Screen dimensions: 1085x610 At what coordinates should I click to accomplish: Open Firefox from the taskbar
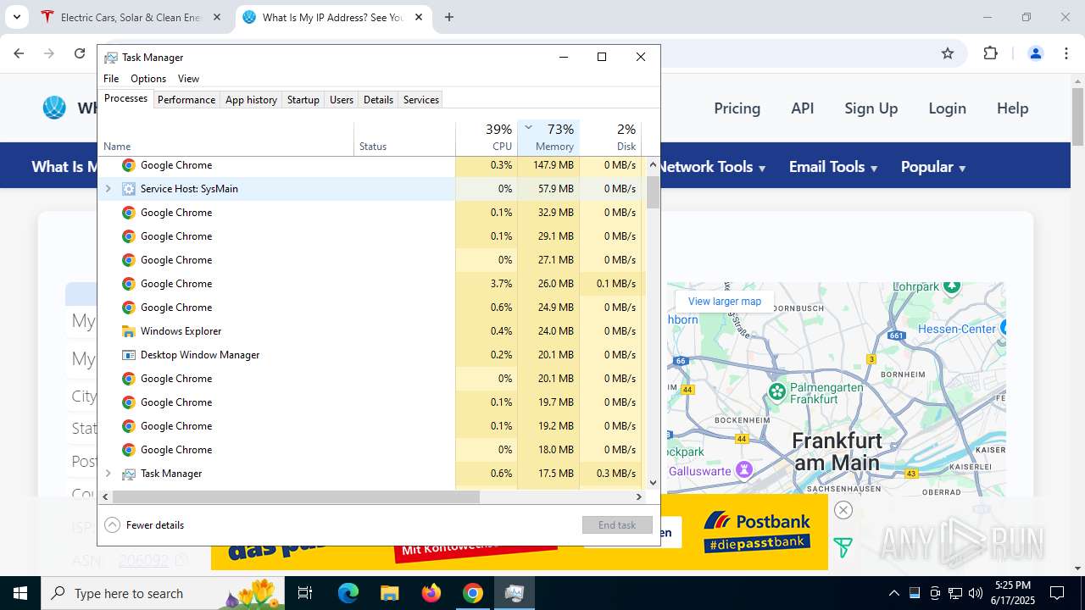431,593
